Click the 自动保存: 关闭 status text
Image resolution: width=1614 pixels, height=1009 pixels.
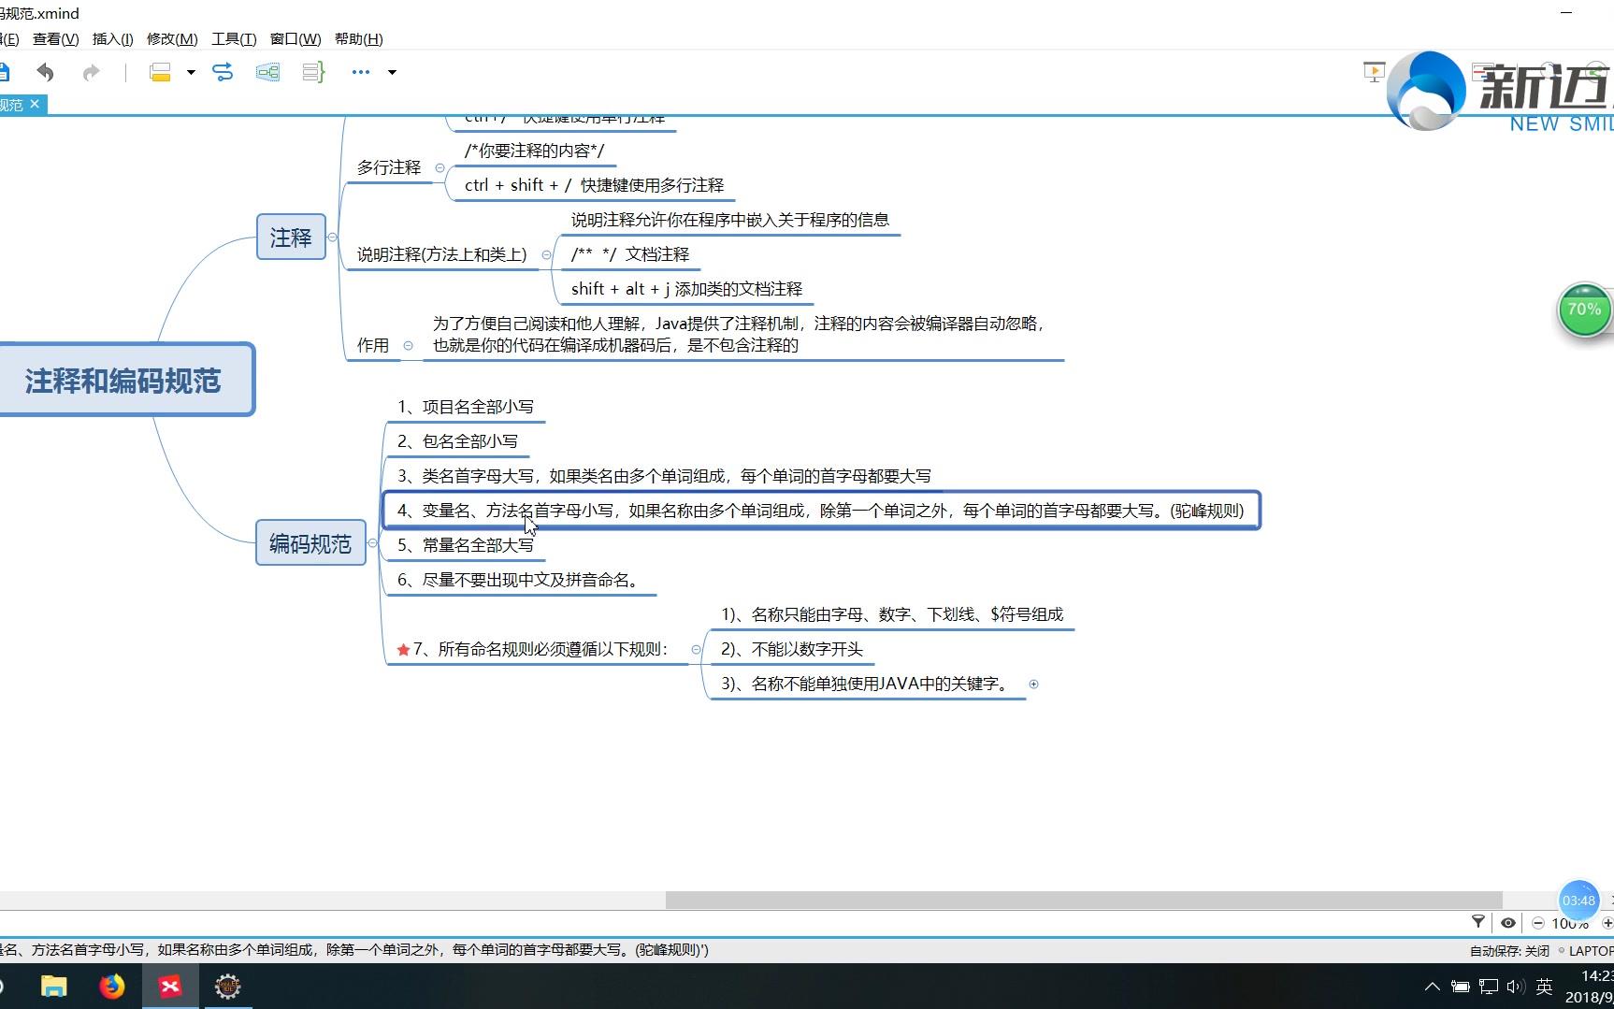[1508, 950]
